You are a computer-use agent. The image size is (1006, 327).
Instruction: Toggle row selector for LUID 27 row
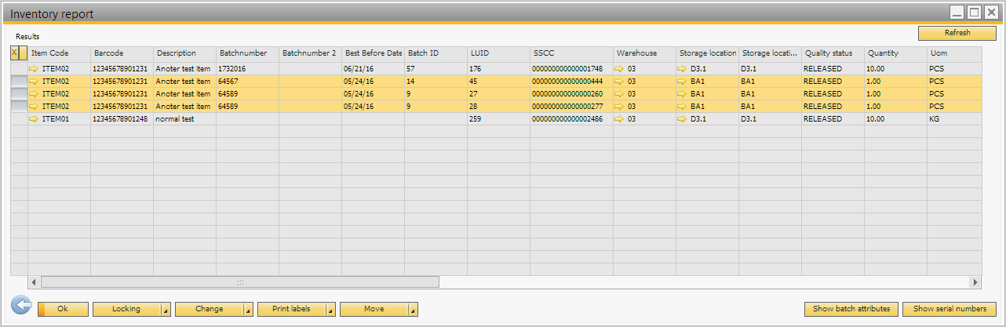(19, 94)
